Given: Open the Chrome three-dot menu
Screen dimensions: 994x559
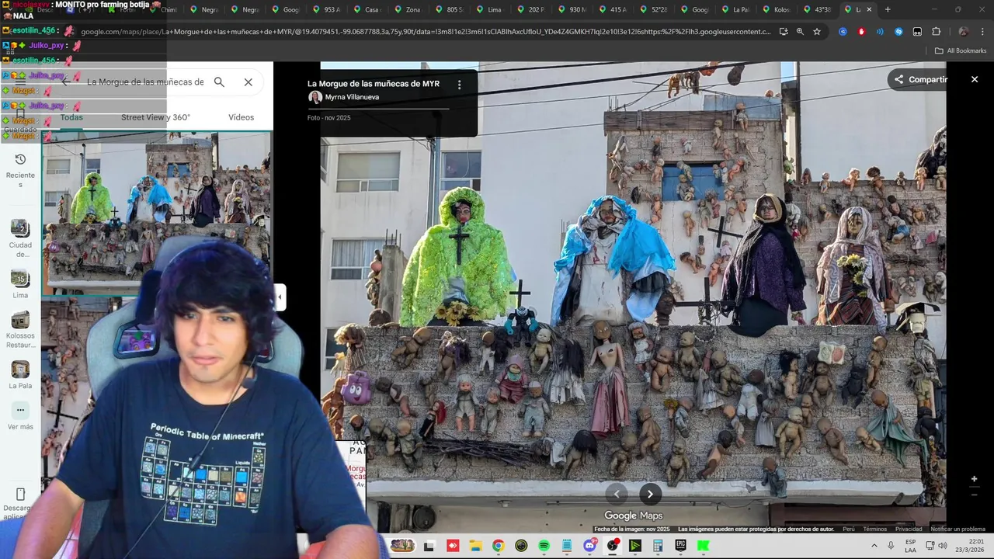Looking at the screenshot, I should click(x=982, y=32).
